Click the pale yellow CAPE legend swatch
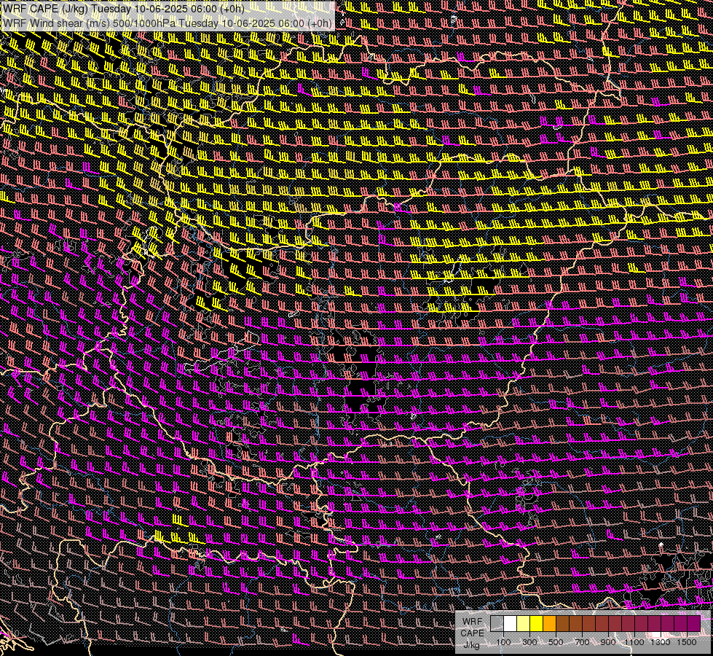This screenshot has width=713, height=656. coord(524,623)
